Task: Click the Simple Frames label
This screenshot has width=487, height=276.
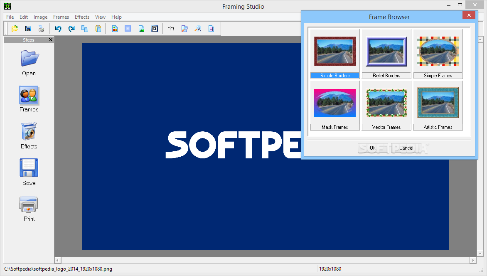Action: [x=438, y=76]
